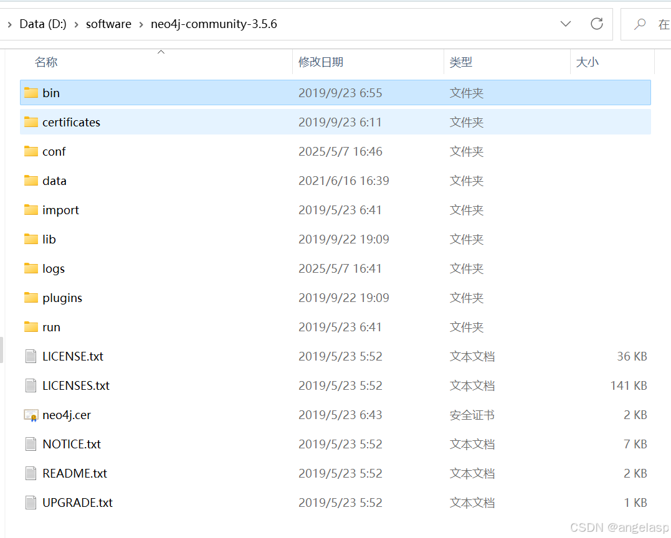Click the LICENSES.txt document icon

point(31,385)
